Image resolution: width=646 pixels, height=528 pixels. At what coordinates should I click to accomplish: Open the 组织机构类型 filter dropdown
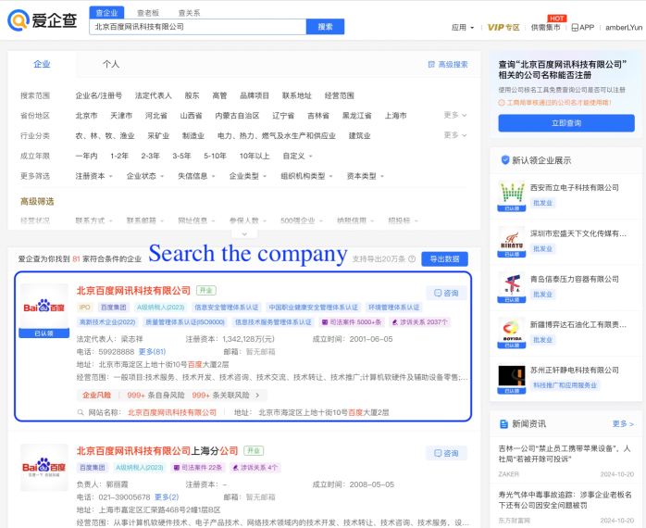[307, 176]
